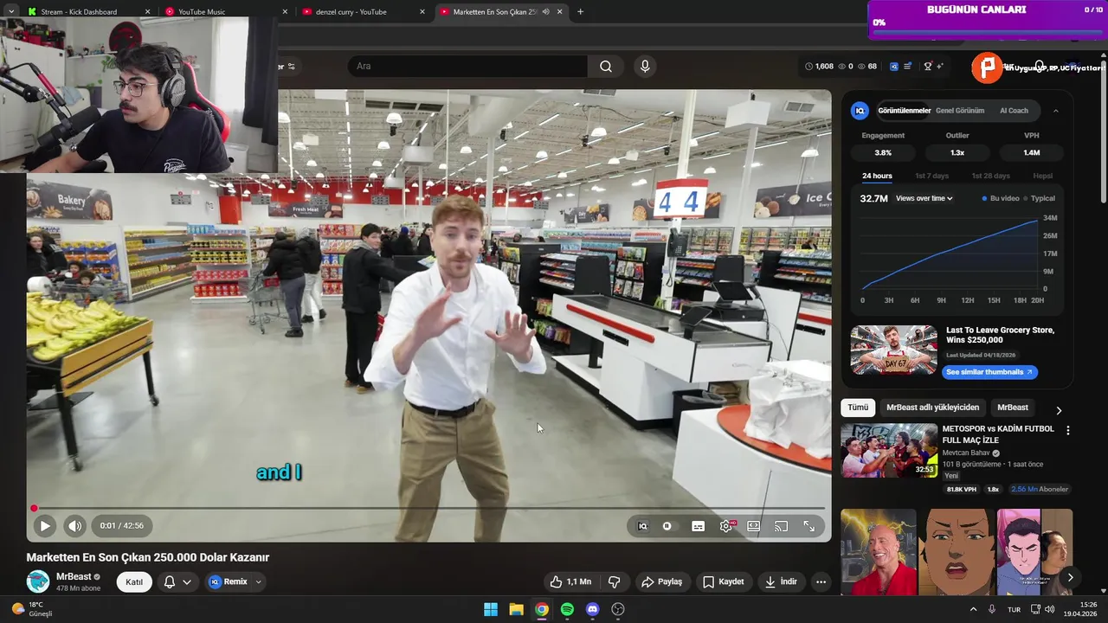Screen dimensions: 1108x623
Task: Open the vidIQ icon in the player controls
Action: pos(642,526)
